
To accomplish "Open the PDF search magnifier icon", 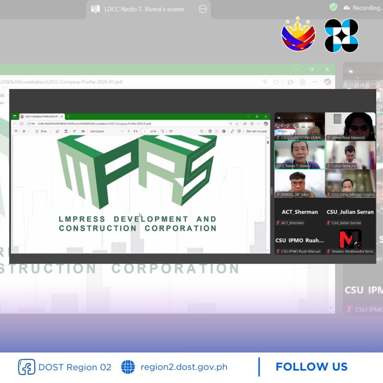I will click(202, 131).
